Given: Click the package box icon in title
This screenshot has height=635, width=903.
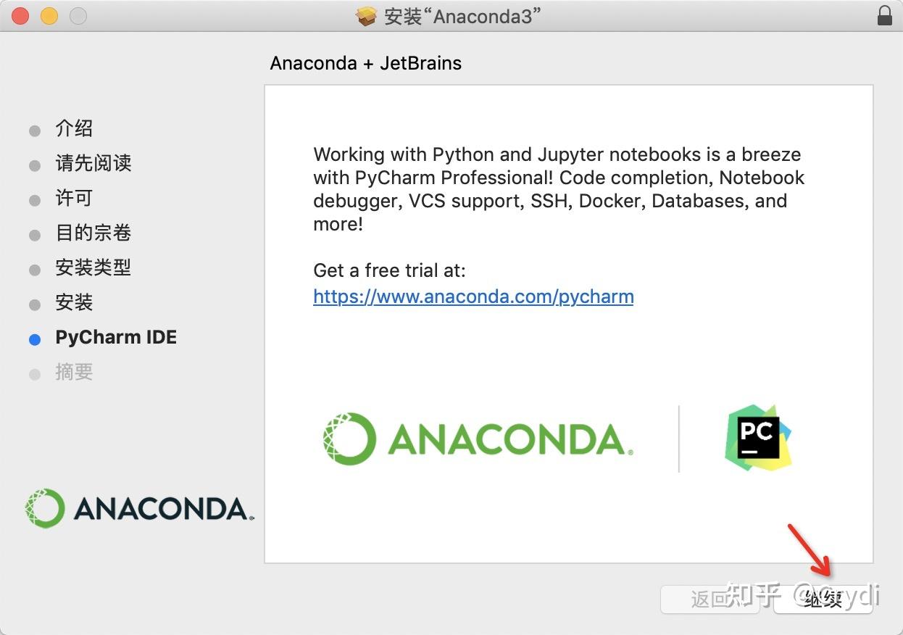Looking at the screenshot, I should pos(367,16).
